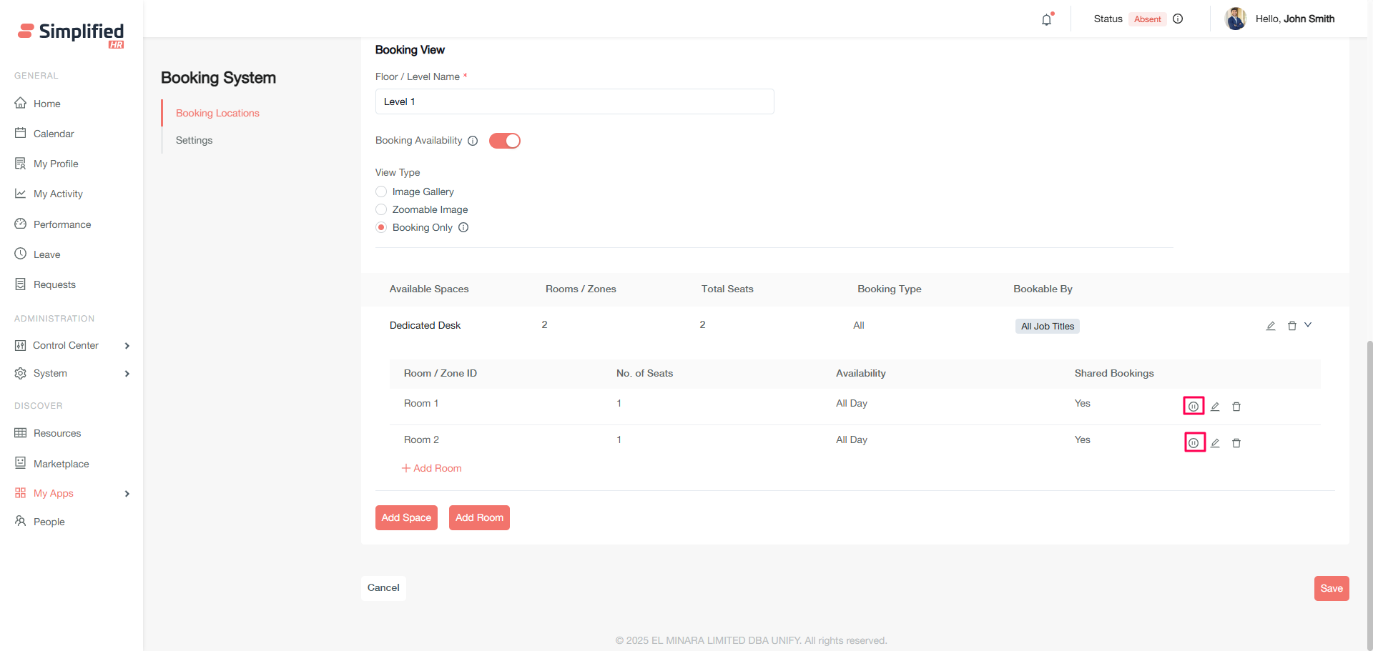Click the Floor / Level Name field
The height and width of the screenshot is (651, 1373).
pos(574,101)
